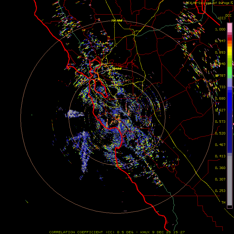Click the 0.307 scale value

point(220,179)
